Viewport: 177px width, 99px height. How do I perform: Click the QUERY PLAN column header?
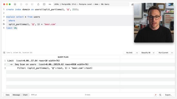(63, 57)
